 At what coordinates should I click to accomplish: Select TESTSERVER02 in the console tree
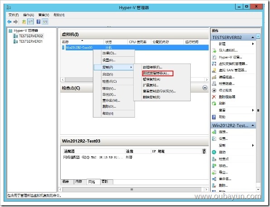click(31, 36)
